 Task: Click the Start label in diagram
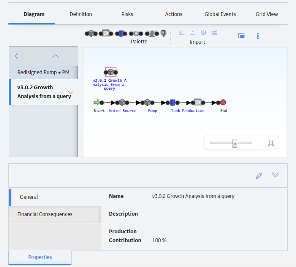point(99,111)
